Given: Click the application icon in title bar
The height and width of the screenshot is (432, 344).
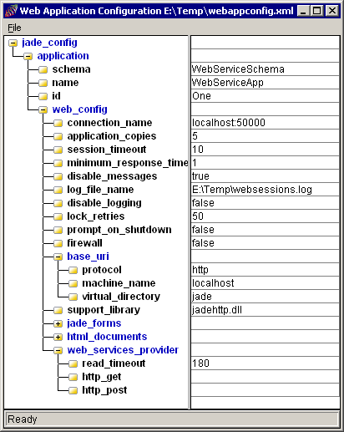Looking at the screenshot, I should (x=11, y=11).
